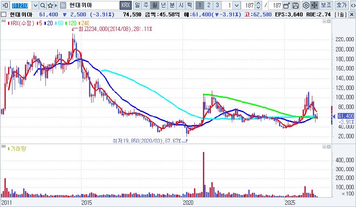This screenshot has width=356, height=207.
Task: Toggle the crosshair move arrows icon
Action: 314,5
